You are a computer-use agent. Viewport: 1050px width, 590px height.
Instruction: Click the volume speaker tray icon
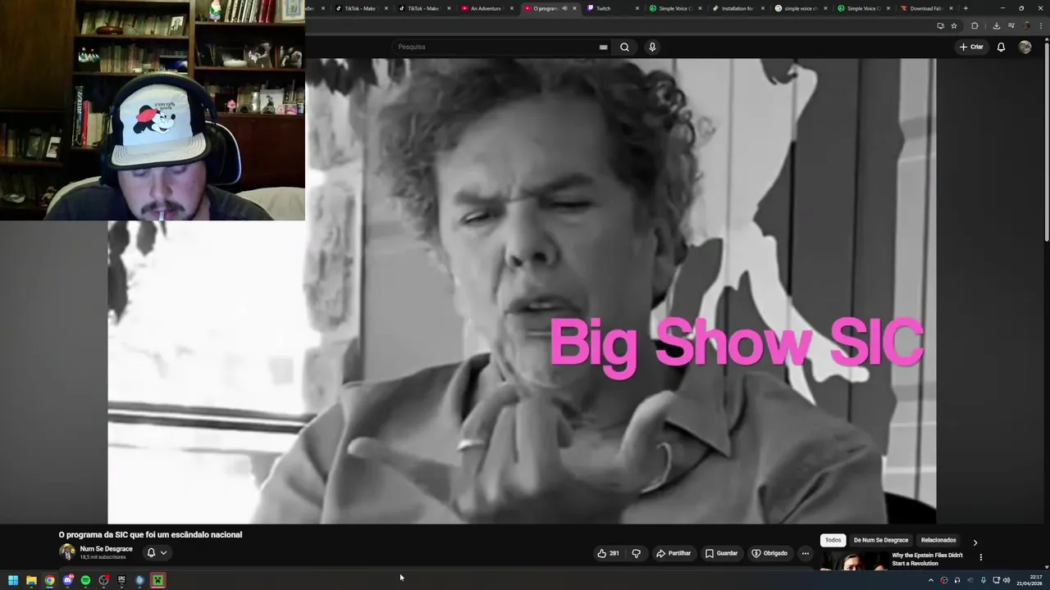[x=1007, y=580]
